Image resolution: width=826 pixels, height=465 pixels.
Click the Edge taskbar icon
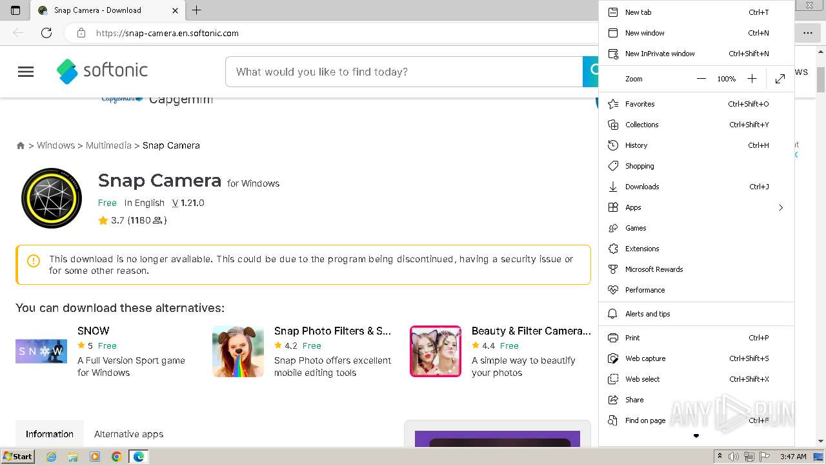pyautogui.click(x=139, y=457)
